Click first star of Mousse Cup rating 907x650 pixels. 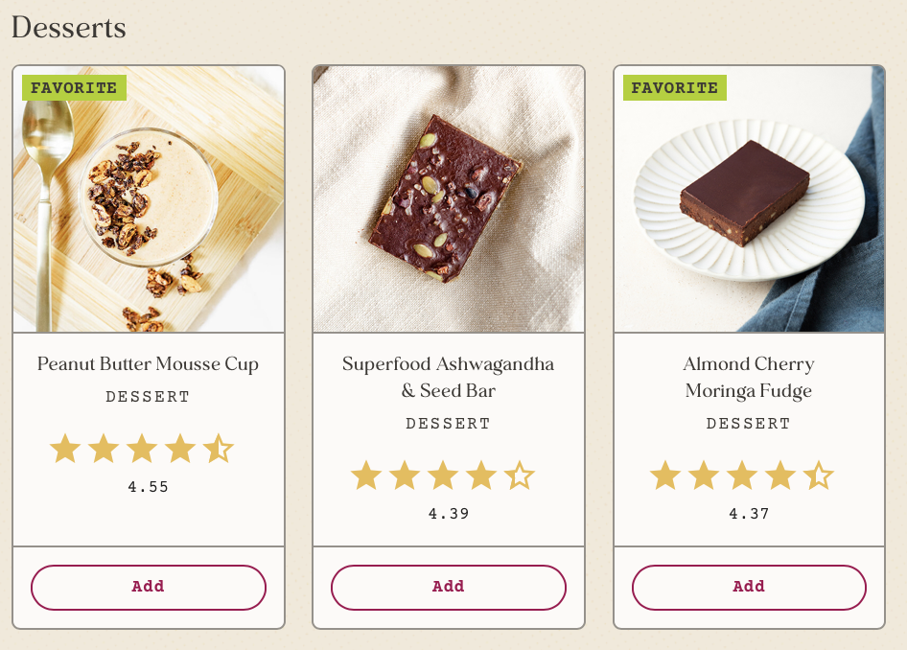(x=65, y=448)
